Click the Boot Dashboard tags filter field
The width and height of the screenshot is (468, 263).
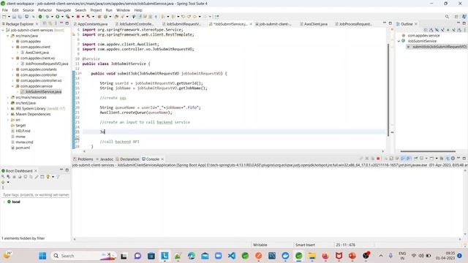point(36,195)
